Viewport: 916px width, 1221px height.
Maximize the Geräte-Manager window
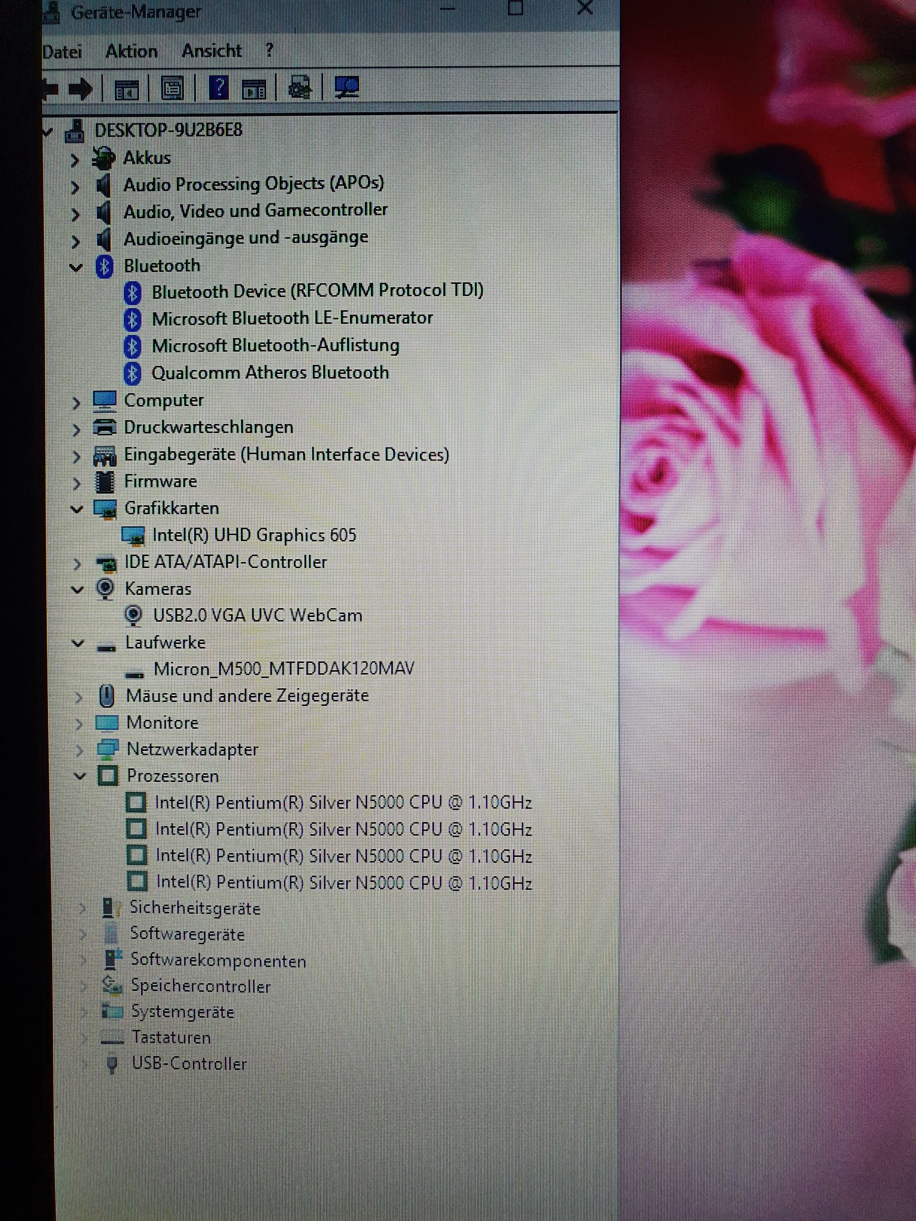(515, 7)
